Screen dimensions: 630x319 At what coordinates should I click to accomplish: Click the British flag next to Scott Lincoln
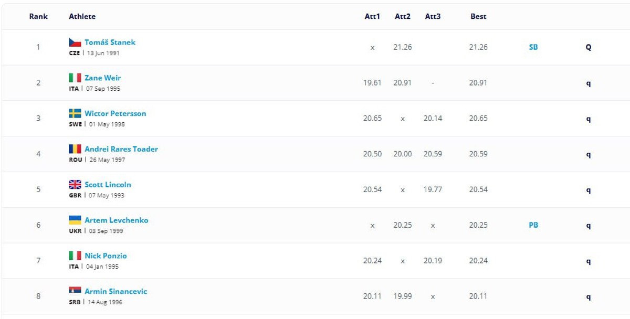coord(75,185)
